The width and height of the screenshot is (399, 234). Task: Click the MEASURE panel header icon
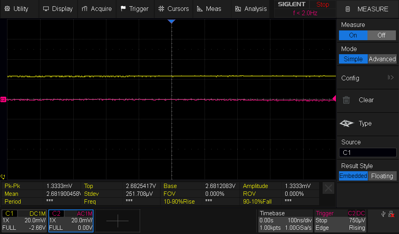(x=348, y=9)
